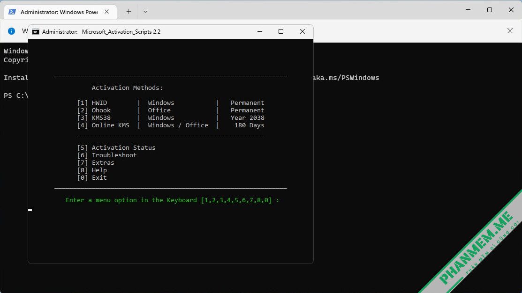Open a new PowerShell tab with plus icon

pos(129,12)
